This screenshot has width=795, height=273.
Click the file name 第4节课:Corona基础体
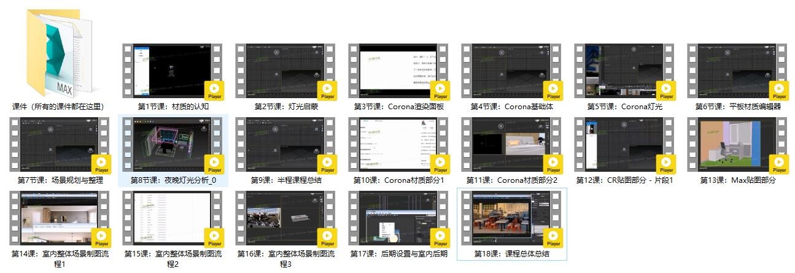511,107
